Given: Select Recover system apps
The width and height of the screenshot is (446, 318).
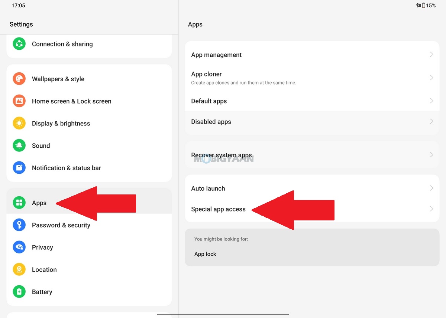Looking at the screenshot, I should [312, 155].
